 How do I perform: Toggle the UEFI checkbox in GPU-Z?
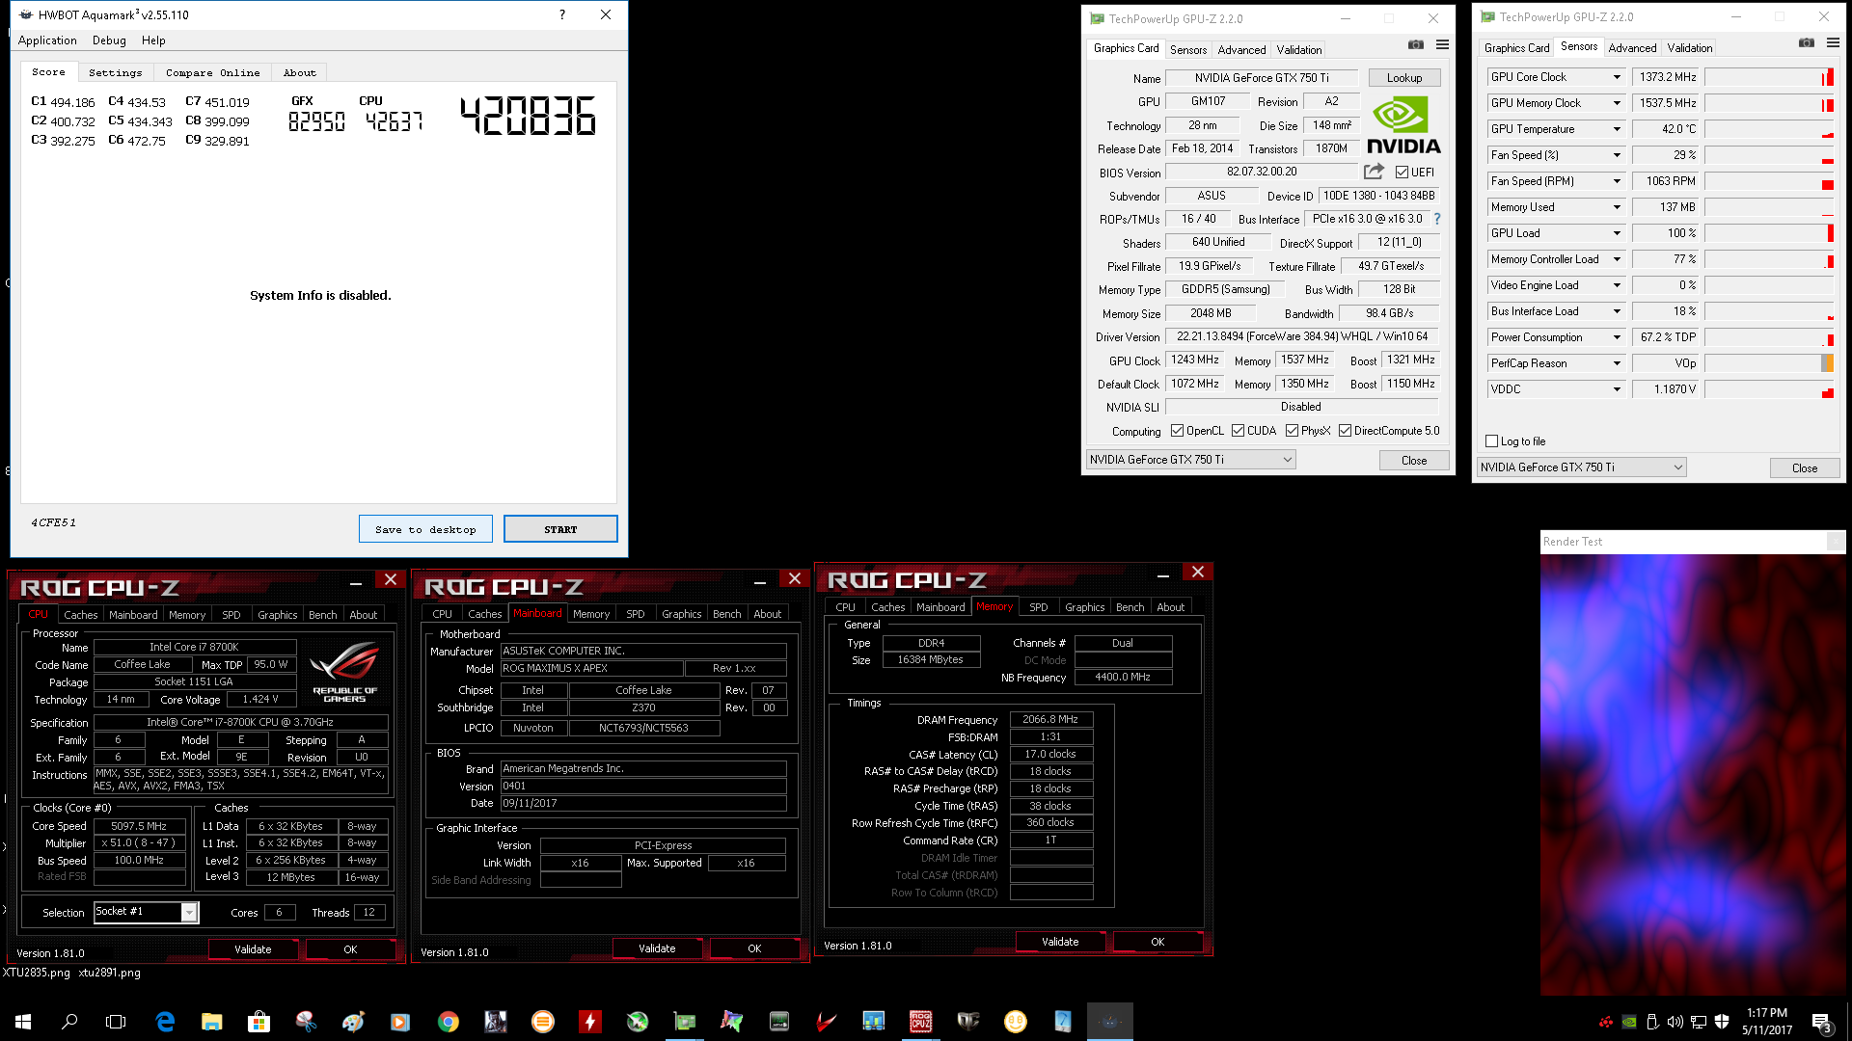[x=1403, y=172]
